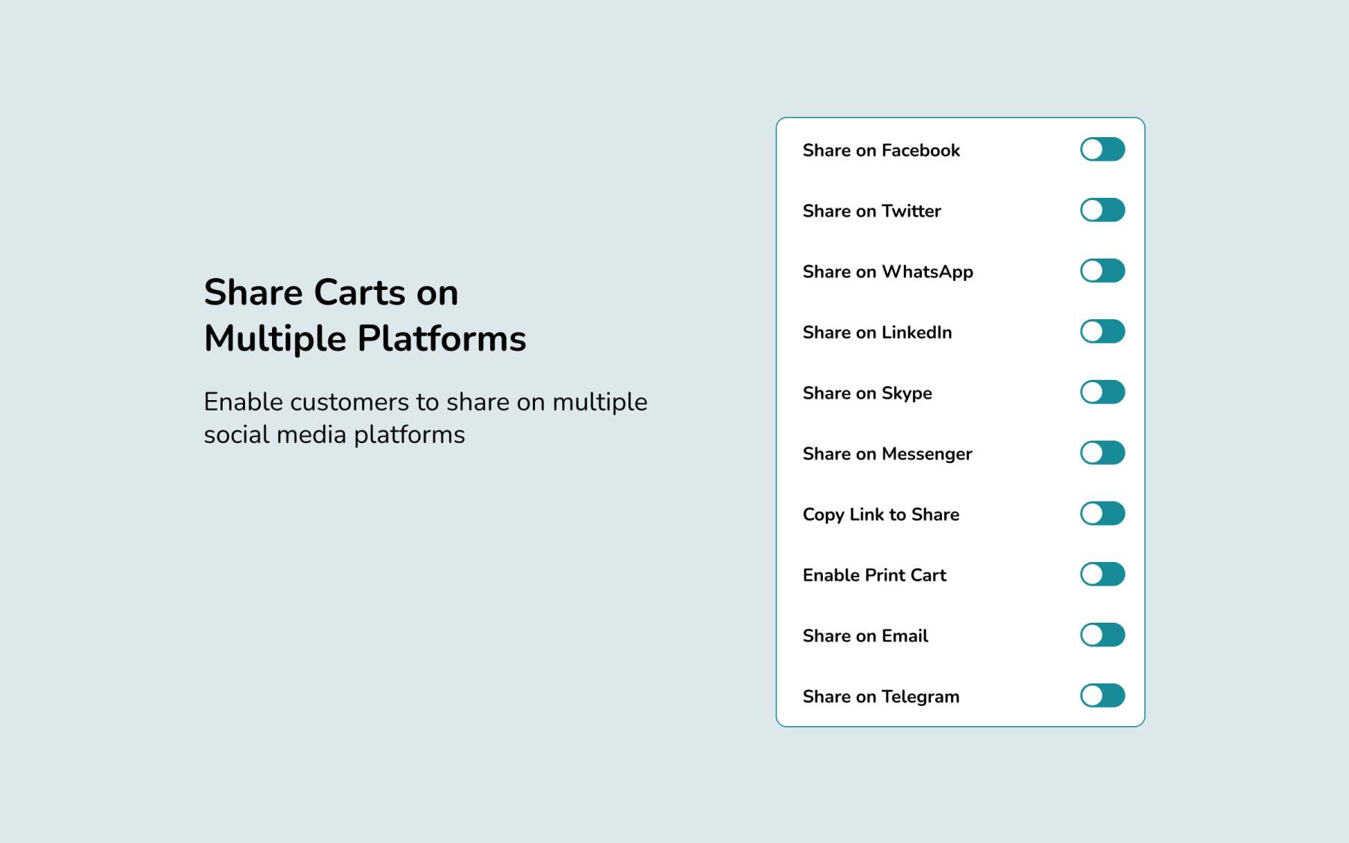Click the Copy Link to Share label
This screenshot has width=1349, height=843.
[x=881, y=516]
